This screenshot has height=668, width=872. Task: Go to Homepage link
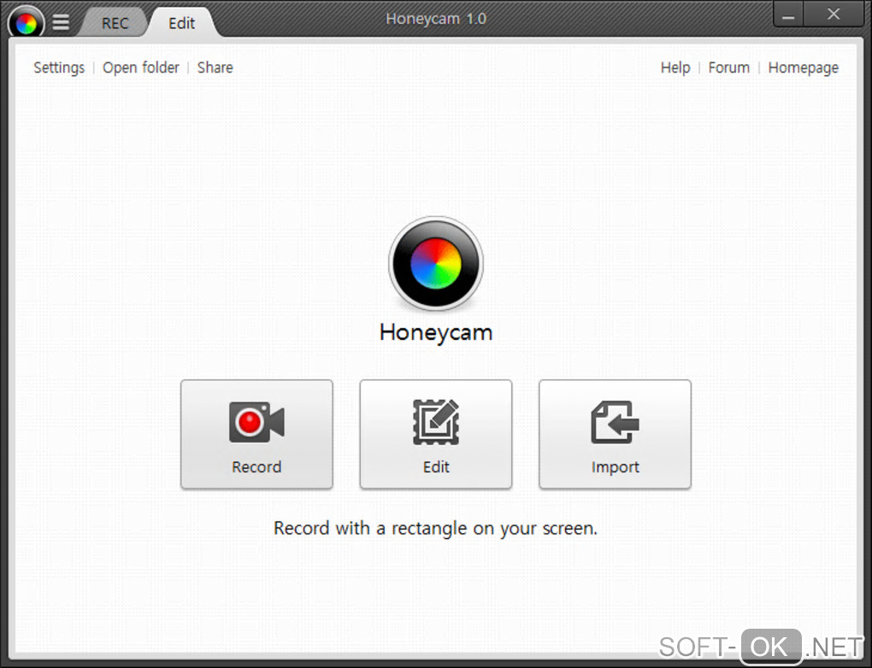click(803, 67)
